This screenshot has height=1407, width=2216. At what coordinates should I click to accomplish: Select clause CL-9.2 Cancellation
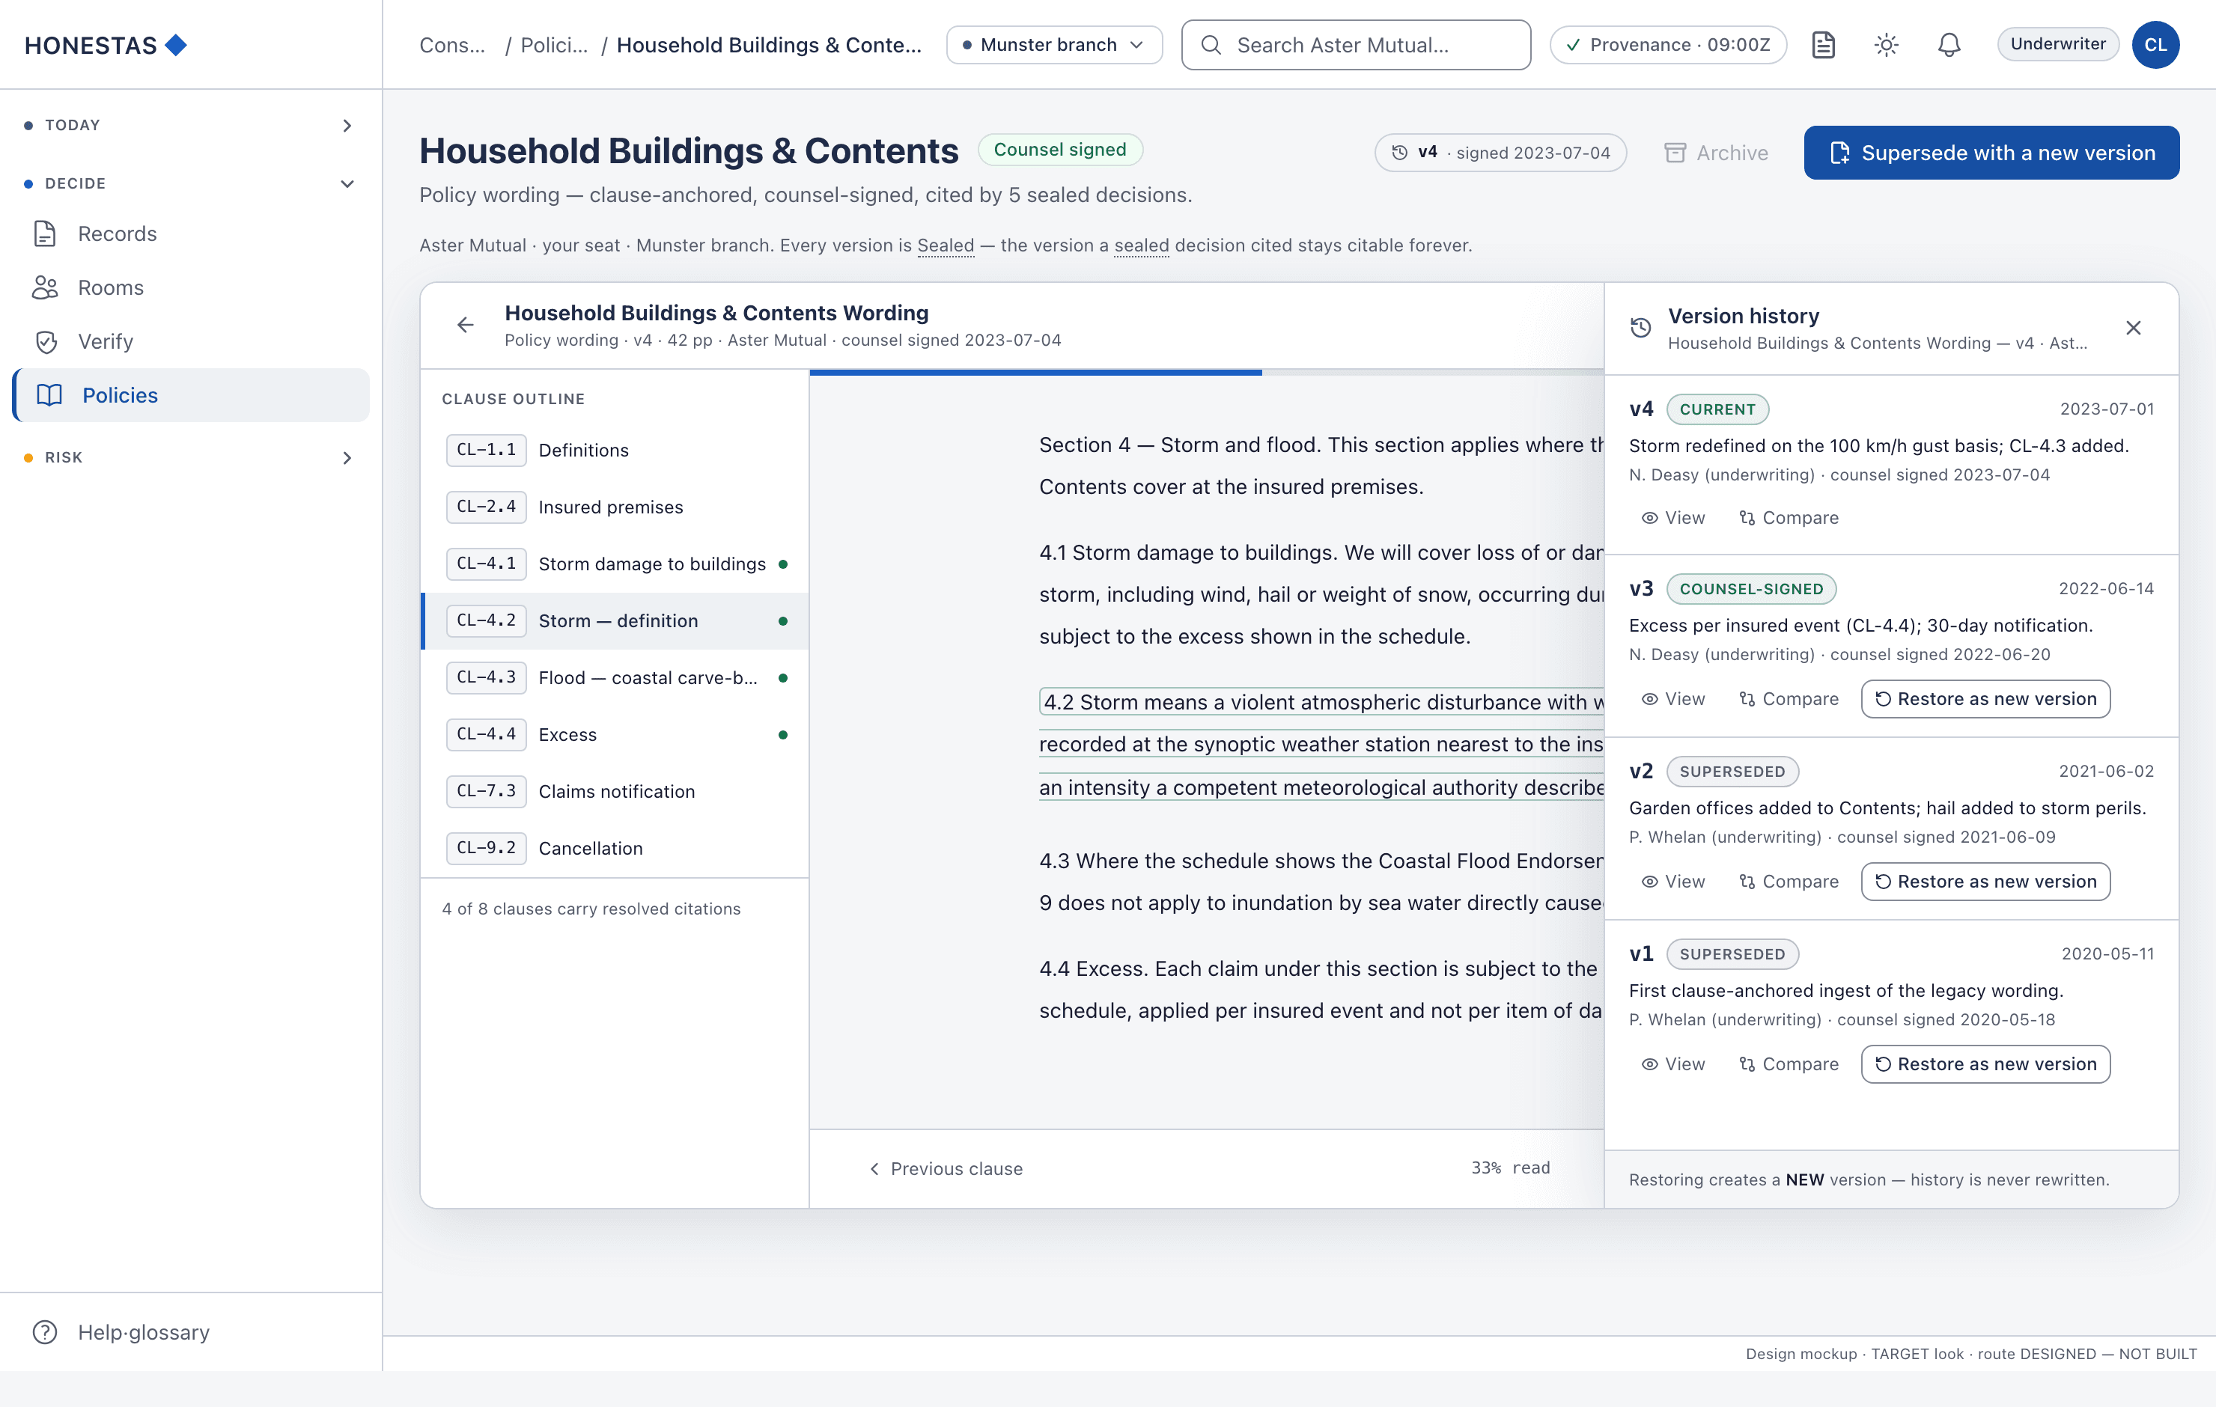[615, 849]
